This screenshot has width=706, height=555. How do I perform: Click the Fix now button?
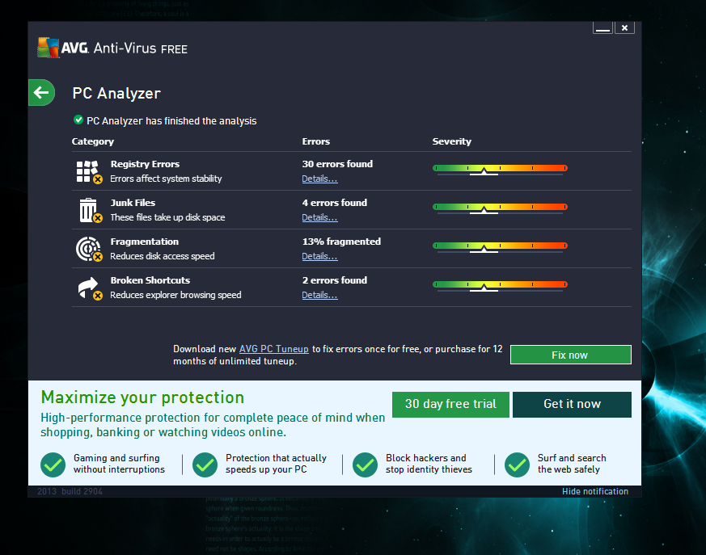(570, 355)
